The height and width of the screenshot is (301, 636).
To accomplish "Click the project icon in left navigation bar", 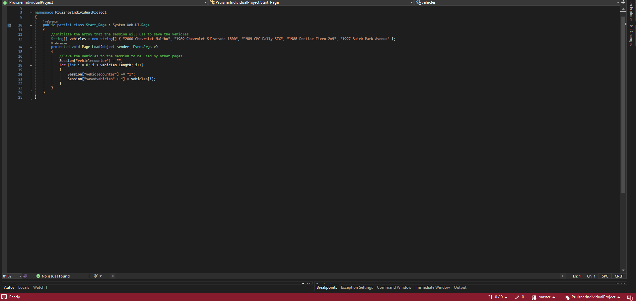I will coord(5,2).
